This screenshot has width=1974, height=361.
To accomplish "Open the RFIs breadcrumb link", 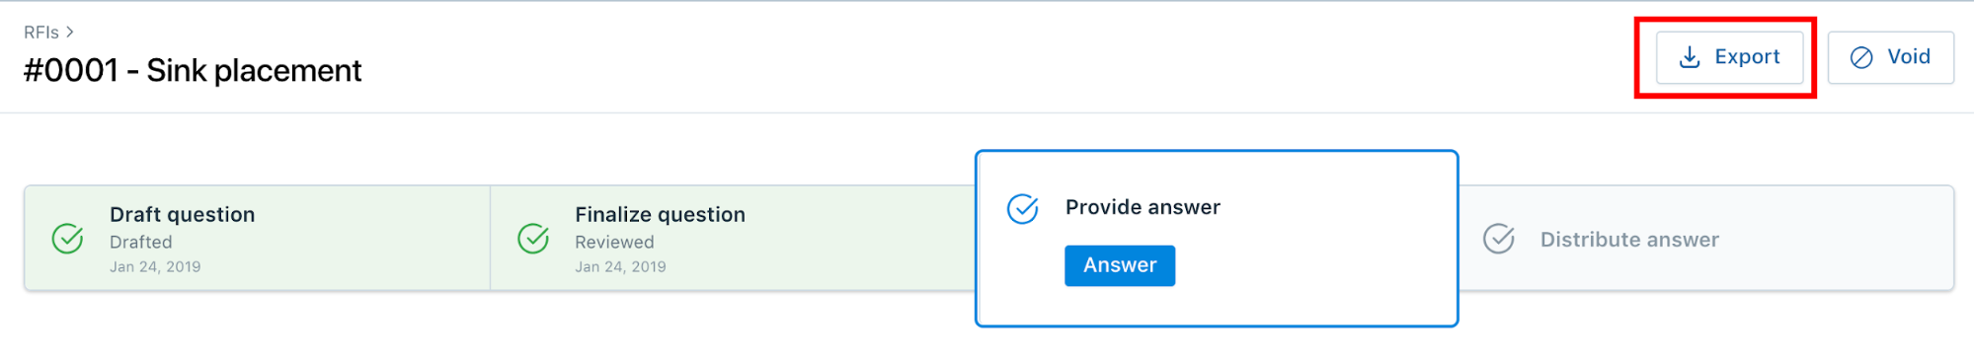I will (41, 33).
